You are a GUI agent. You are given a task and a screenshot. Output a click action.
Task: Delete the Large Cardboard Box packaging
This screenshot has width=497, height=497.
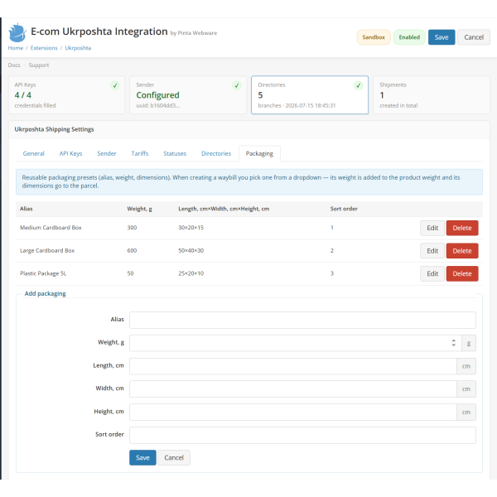point(462,251)
